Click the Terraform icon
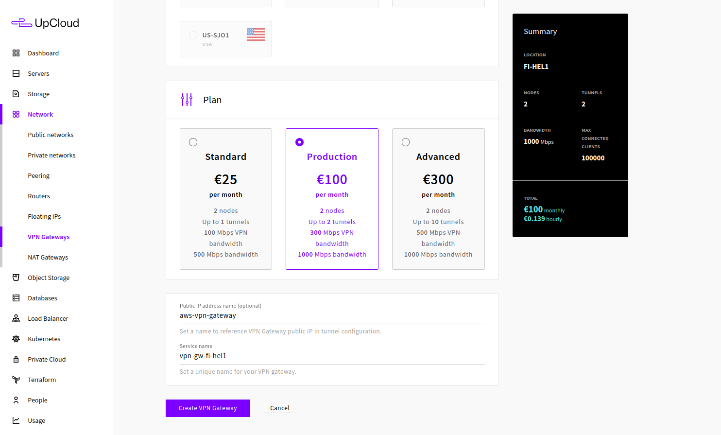This screenshot has width=721, height=435. click(16, 380)
